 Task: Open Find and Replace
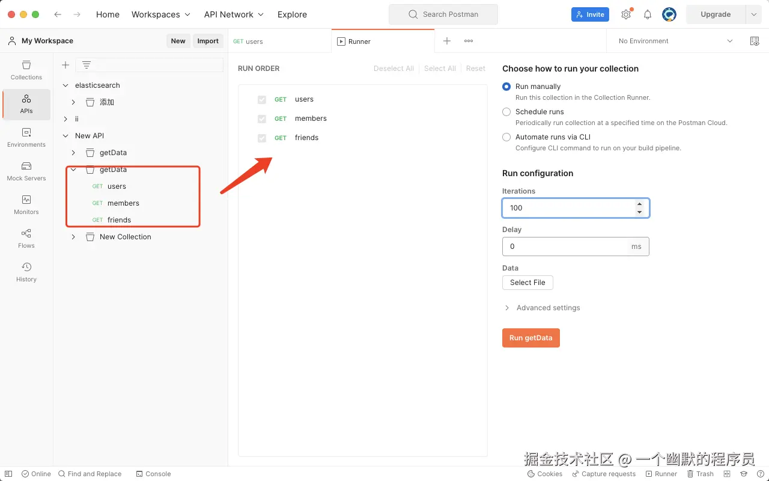(90, 474)
